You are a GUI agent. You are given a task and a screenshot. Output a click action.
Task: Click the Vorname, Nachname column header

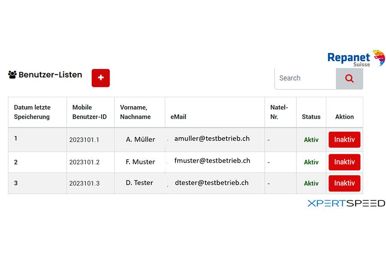[x=136, y=112]
